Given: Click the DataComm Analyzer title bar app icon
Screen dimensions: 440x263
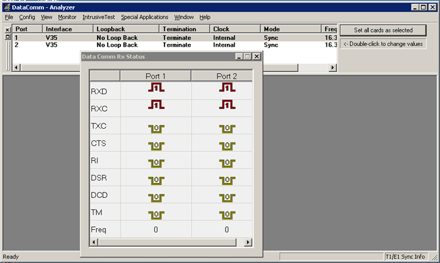Looking at the screenshot, I should [x=7, y=7].
